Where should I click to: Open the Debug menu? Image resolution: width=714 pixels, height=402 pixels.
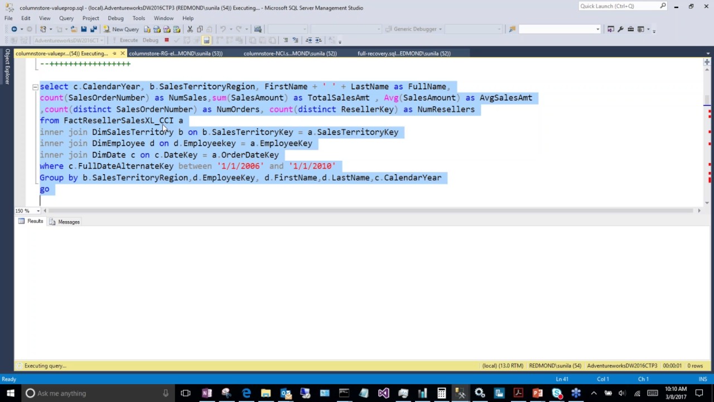pyautogui.click(x=115, y=18)
